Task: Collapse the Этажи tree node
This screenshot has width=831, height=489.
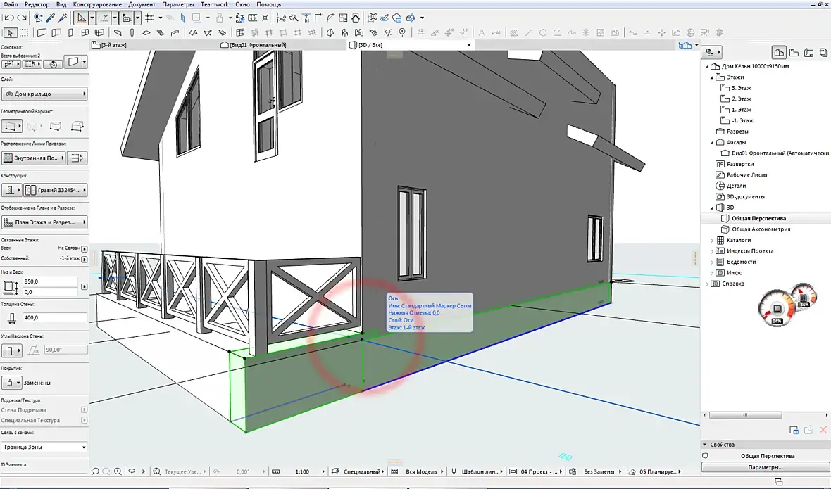Action: pos(712,77)
